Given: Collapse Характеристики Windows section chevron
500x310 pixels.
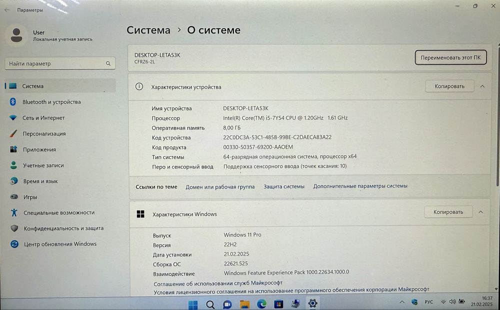Looking at the screenshot, I should (480, 212).
